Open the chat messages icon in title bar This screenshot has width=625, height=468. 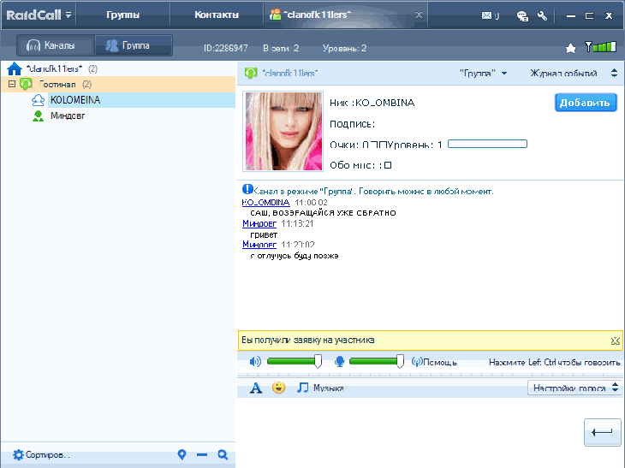tap(522, 15)
